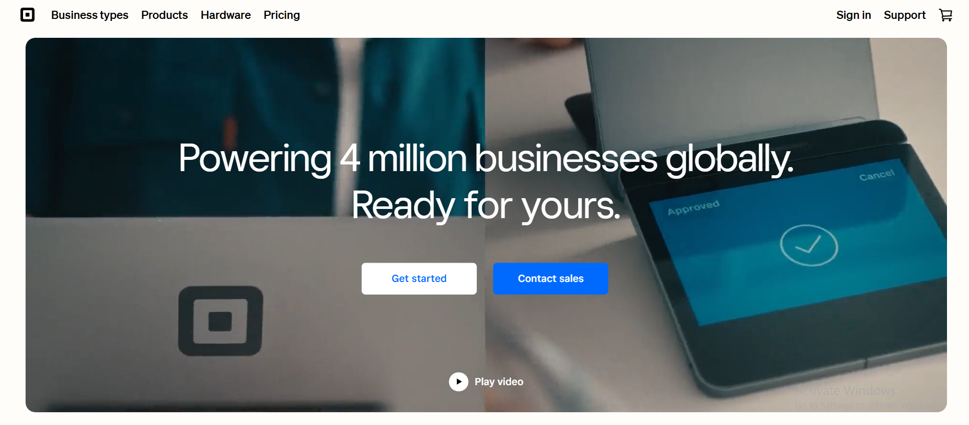Screen dimensions: 969x425
Task: Click the Sign in link
Action: (x=853, y=15)
